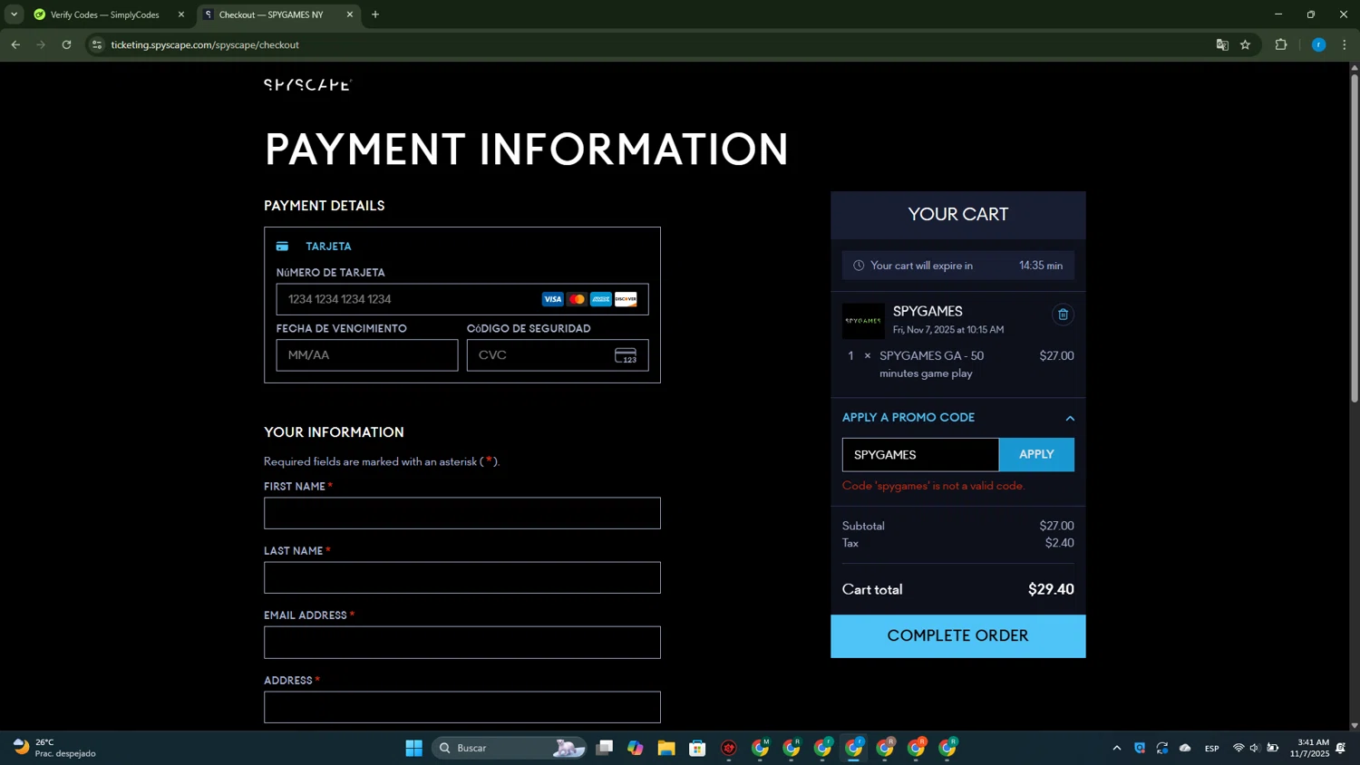Click the Tarjeta credit card icon

(x=283, y=247)
